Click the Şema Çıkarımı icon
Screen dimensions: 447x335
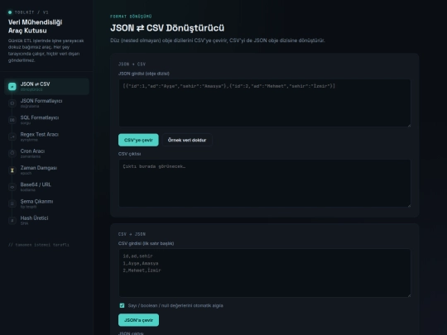pyautogui.click(x=12, y=203)
